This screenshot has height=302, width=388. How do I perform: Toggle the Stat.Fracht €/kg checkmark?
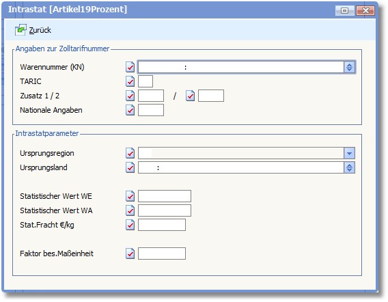point(130,225)
